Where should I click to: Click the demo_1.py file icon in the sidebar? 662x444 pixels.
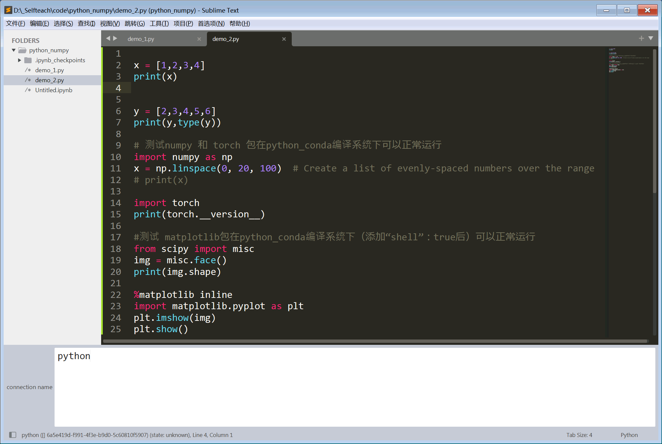click(28, 70)
